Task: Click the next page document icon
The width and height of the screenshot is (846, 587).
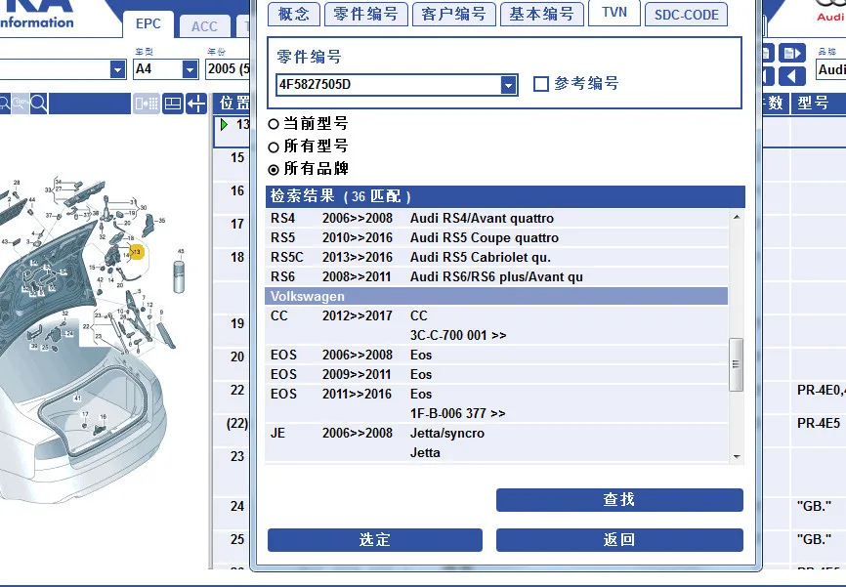Action: click(x=791, y=53)
